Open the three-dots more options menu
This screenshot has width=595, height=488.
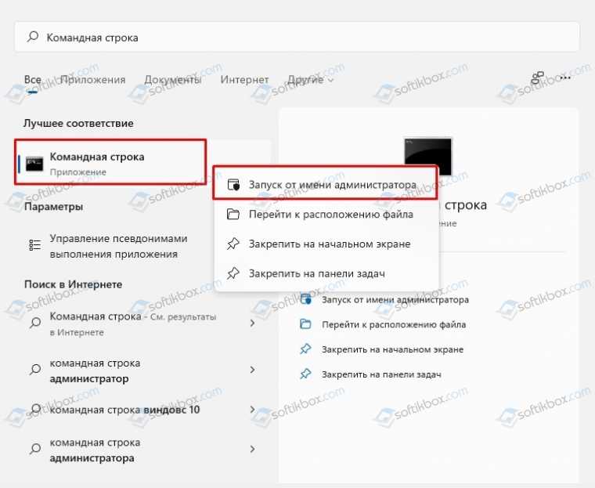pyautogui.click(x=565, y=78)
